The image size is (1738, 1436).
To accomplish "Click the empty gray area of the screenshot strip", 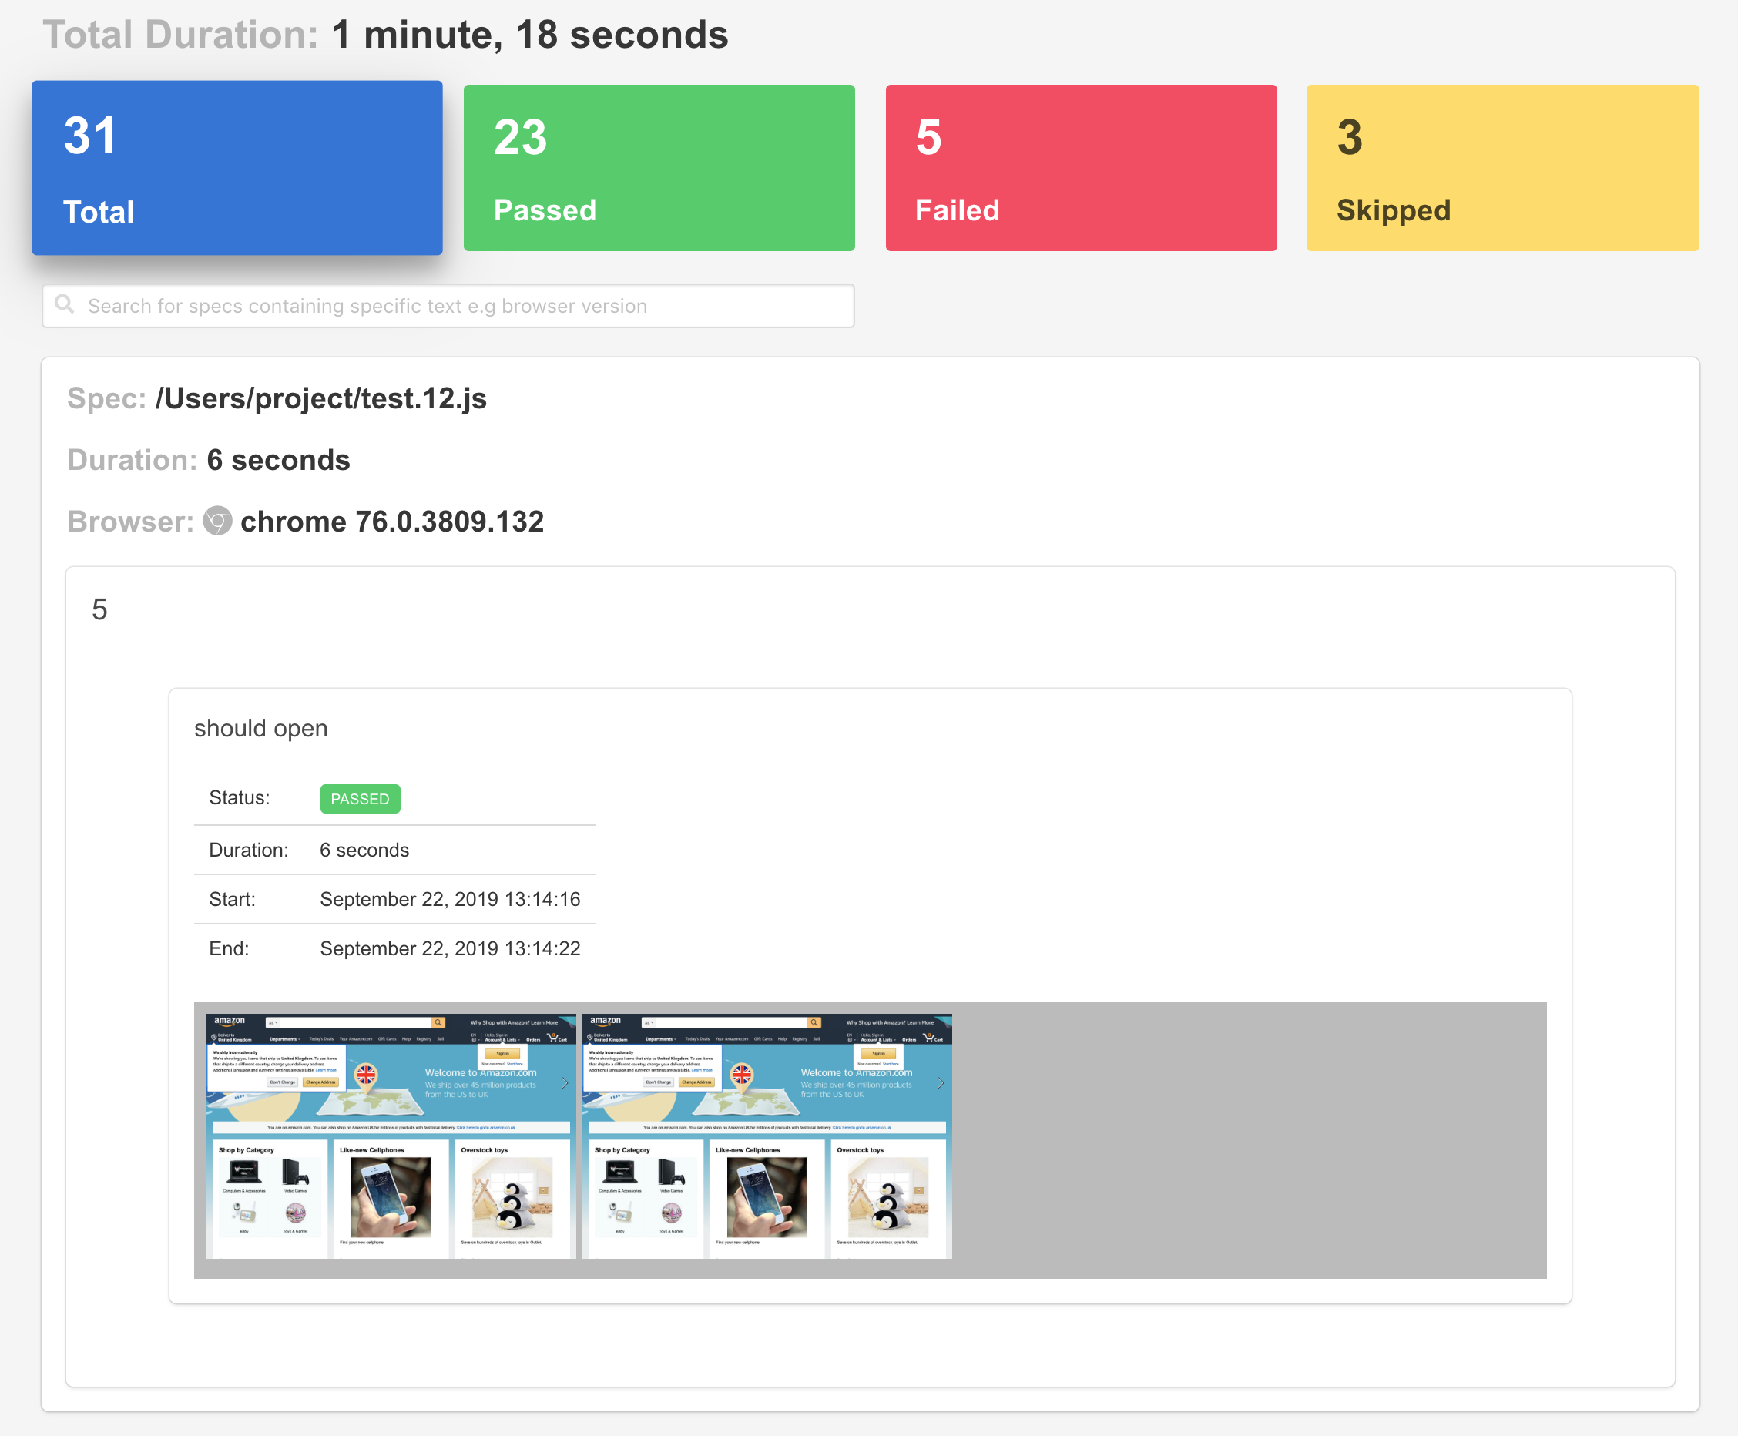I will [1247, 1139].
